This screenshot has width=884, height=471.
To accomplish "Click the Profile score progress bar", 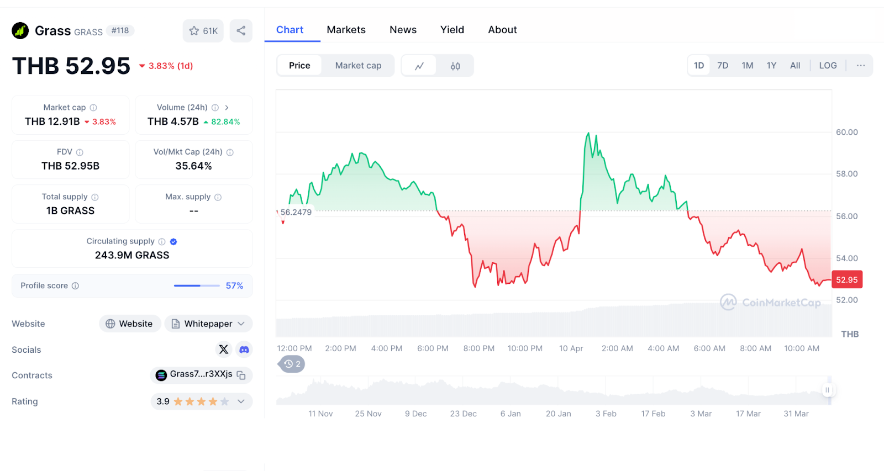I will [x=197, y=286].
